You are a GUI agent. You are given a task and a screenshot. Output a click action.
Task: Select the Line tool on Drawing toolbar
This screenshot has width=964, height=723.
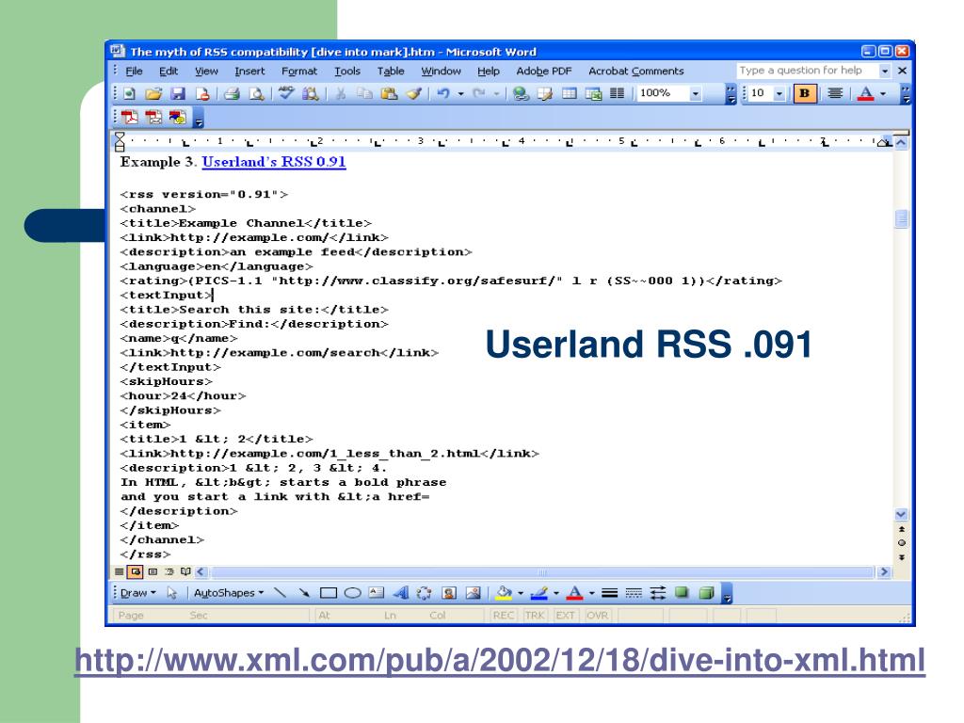tap(280, 593)
